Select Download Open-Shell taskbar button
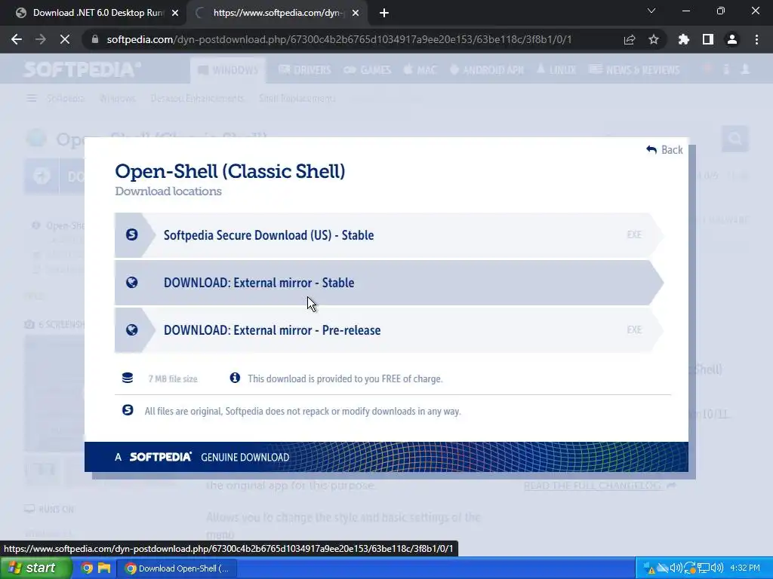 click(177, 568)
